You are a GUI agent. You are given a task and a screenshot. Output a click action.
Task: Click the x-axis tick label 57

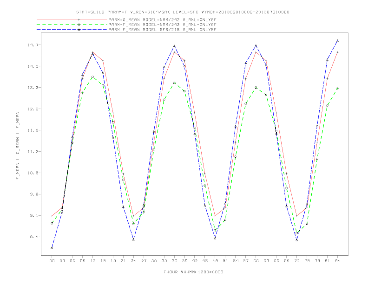click(x=246, y=261)
